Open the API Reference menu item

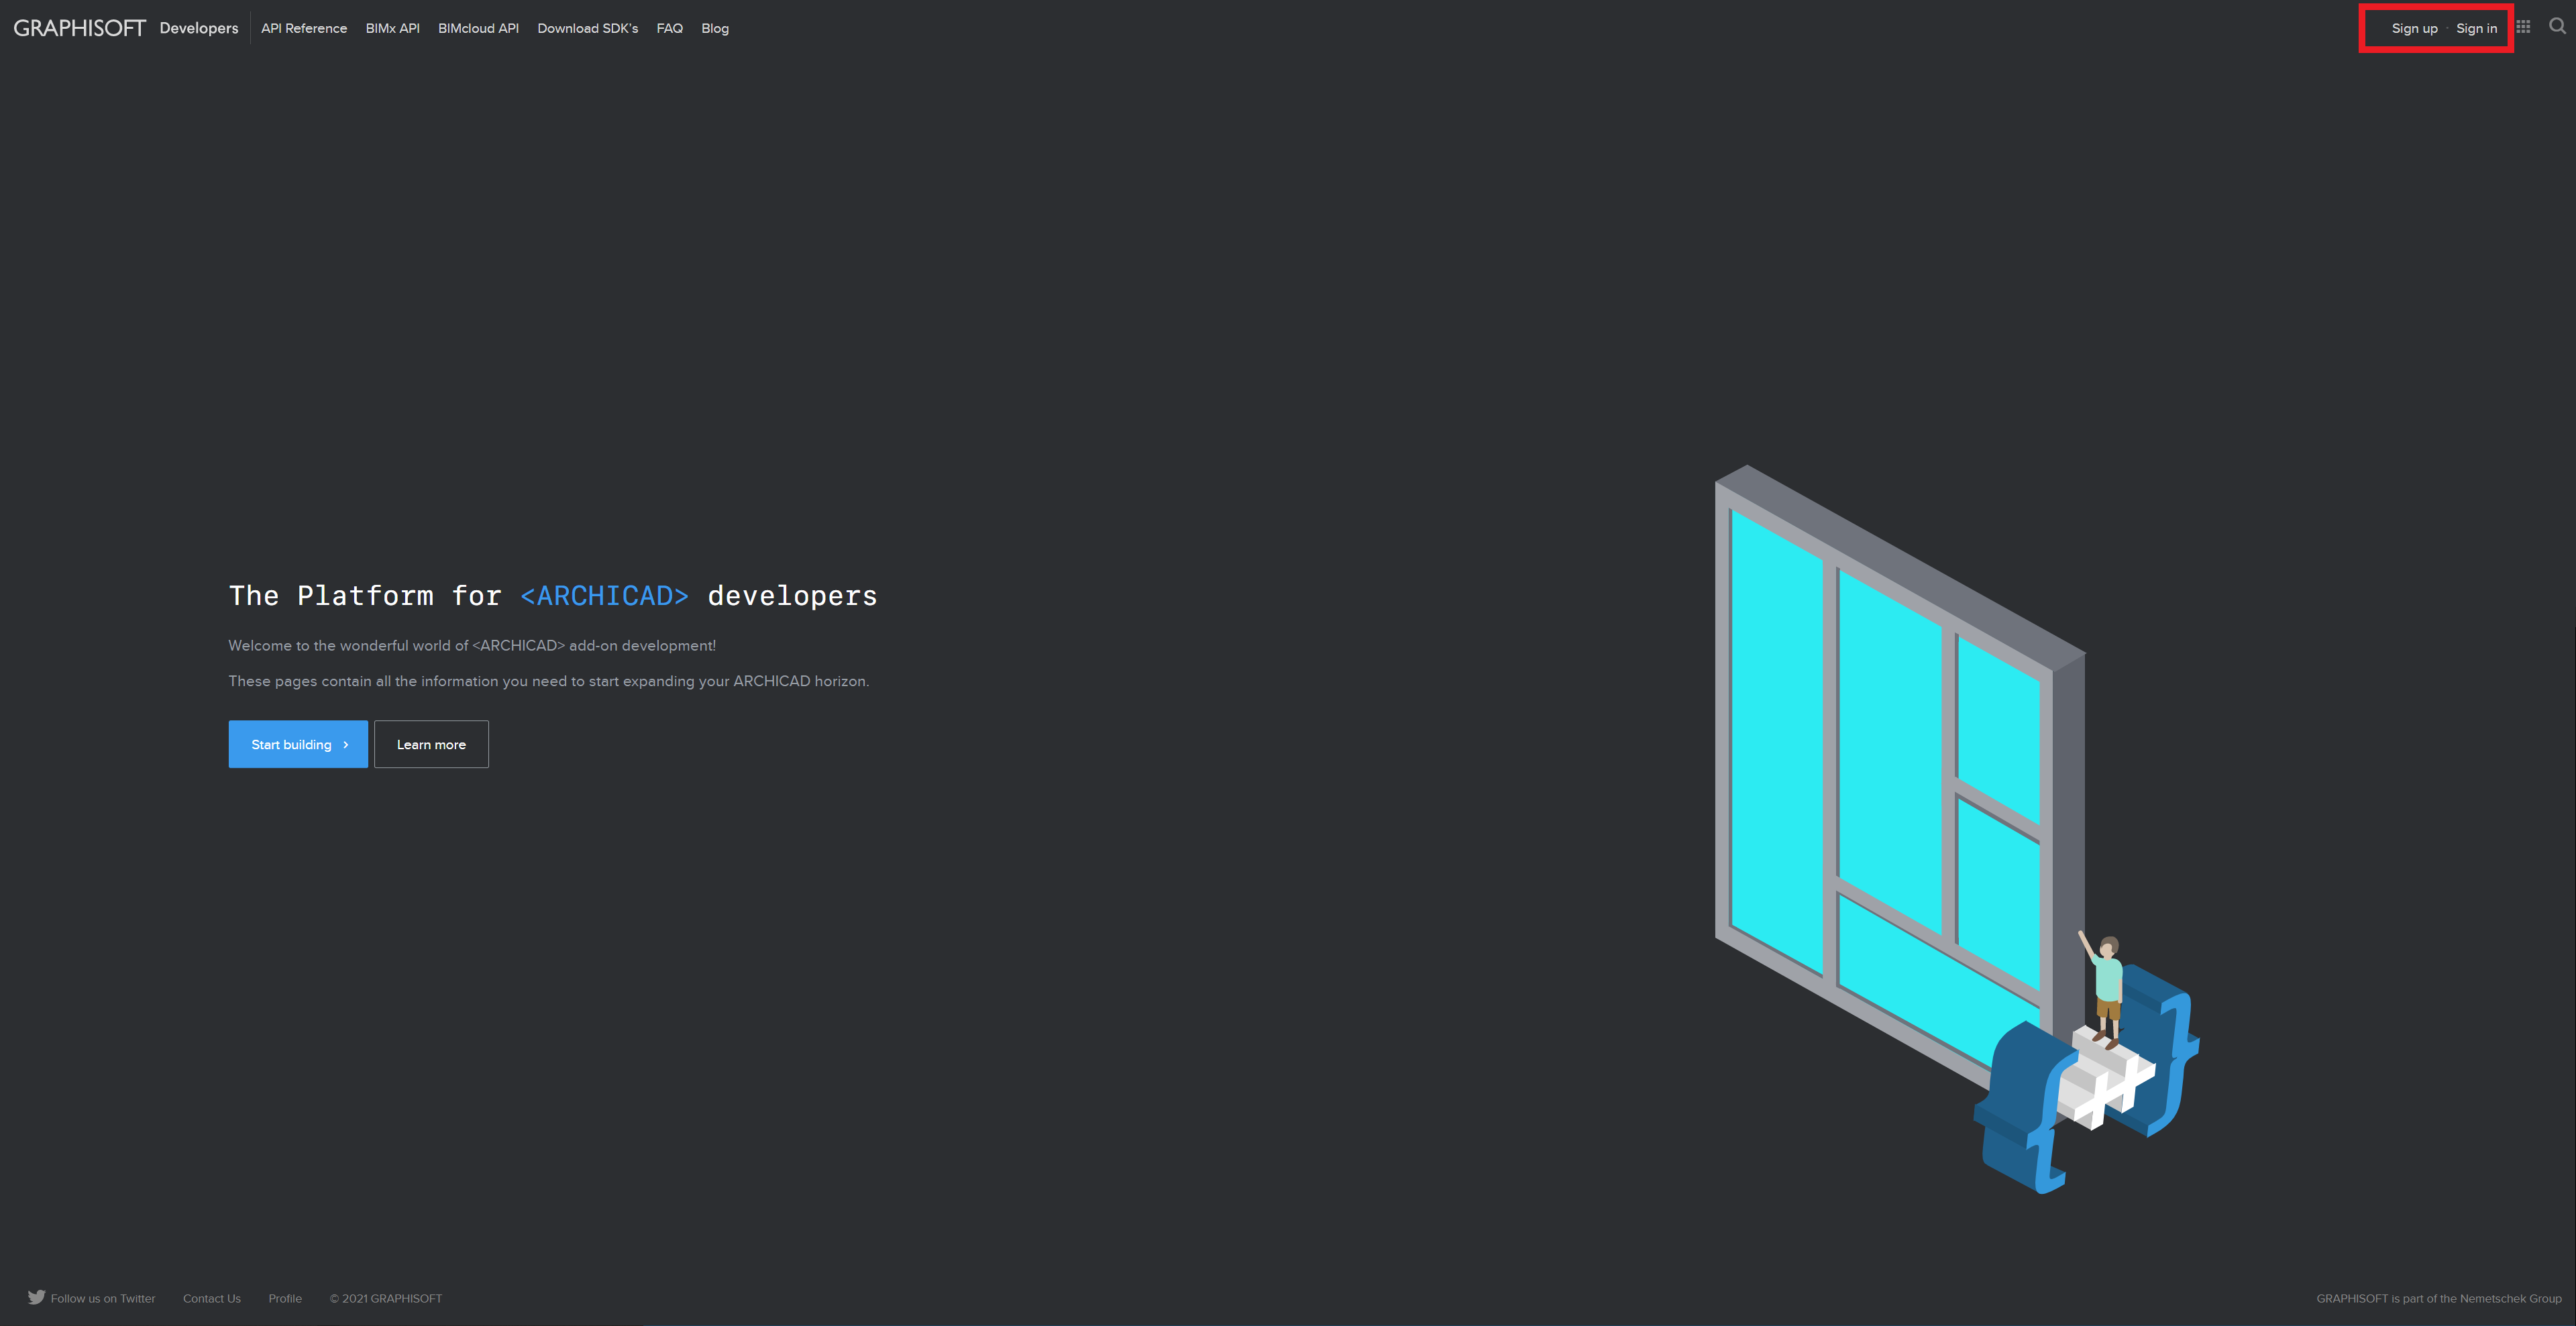304,28
